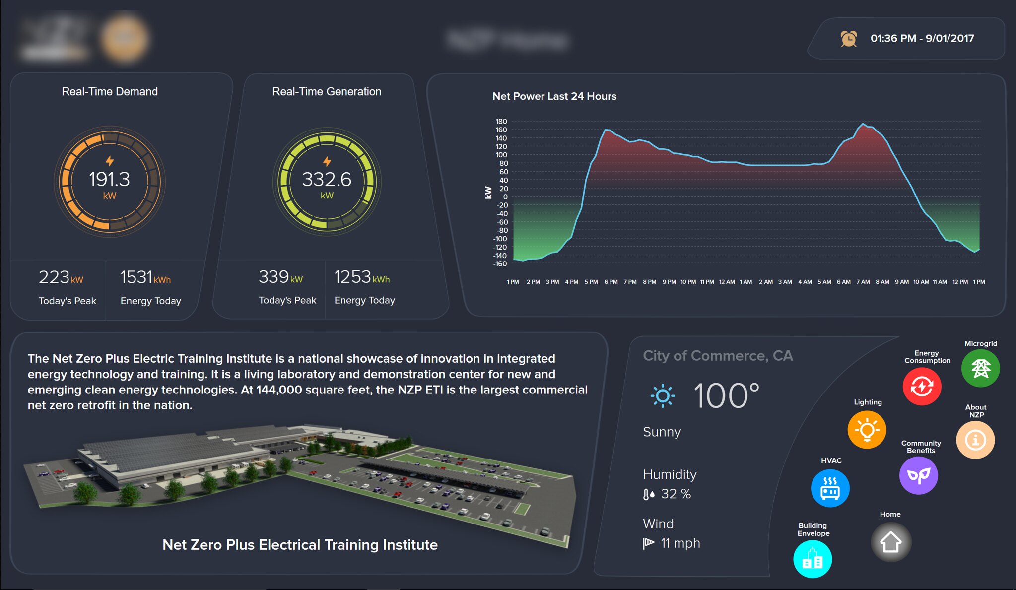Click the 7 AM peak on the chart

863,125
